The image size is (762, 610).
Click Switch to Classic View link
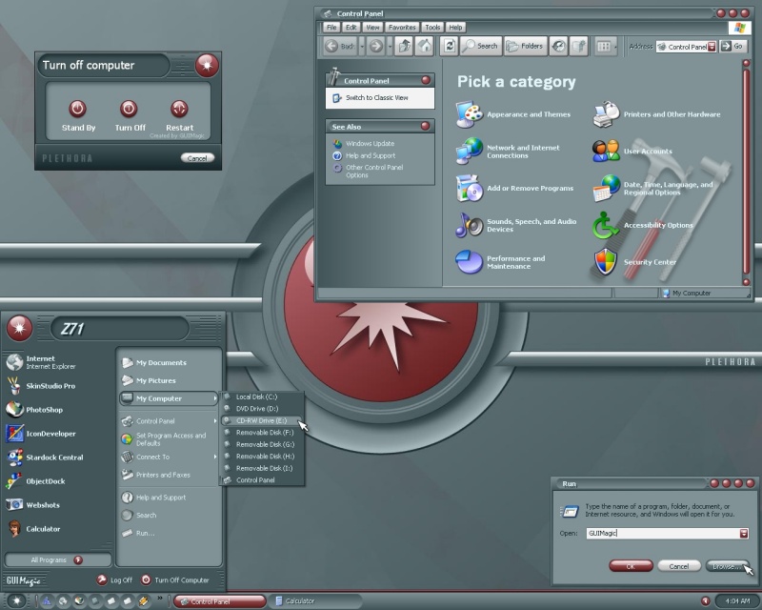(x=376, y=98)
